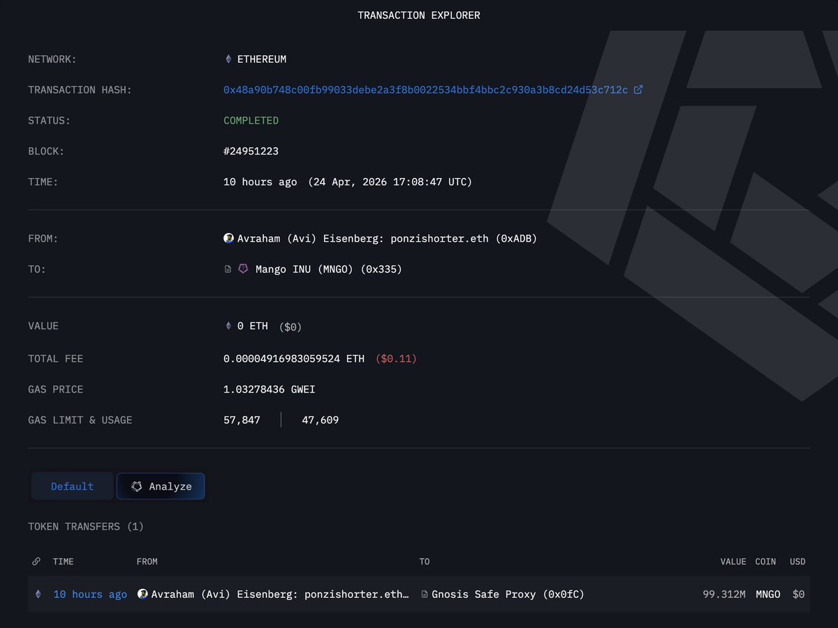Image resolution: width=838 pixels, height=628 pixels.
Task: Click the FROM column header in transfers table
Action: pos(147,562)
